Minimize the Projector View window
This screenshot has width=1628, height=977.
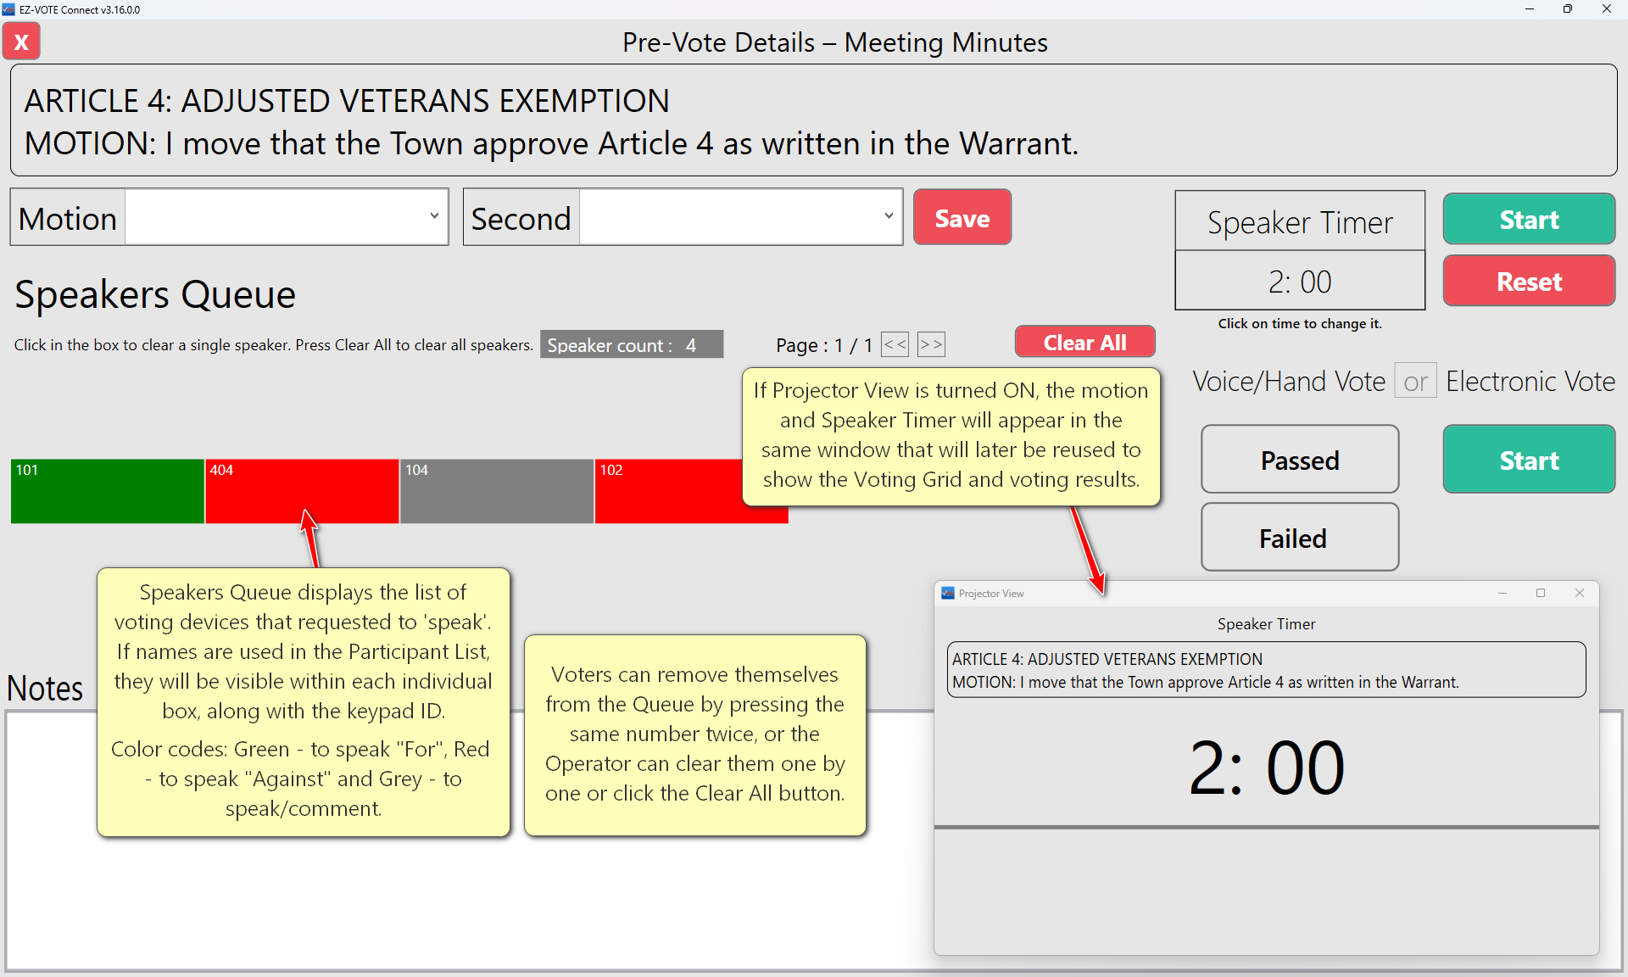(1503, 594)
